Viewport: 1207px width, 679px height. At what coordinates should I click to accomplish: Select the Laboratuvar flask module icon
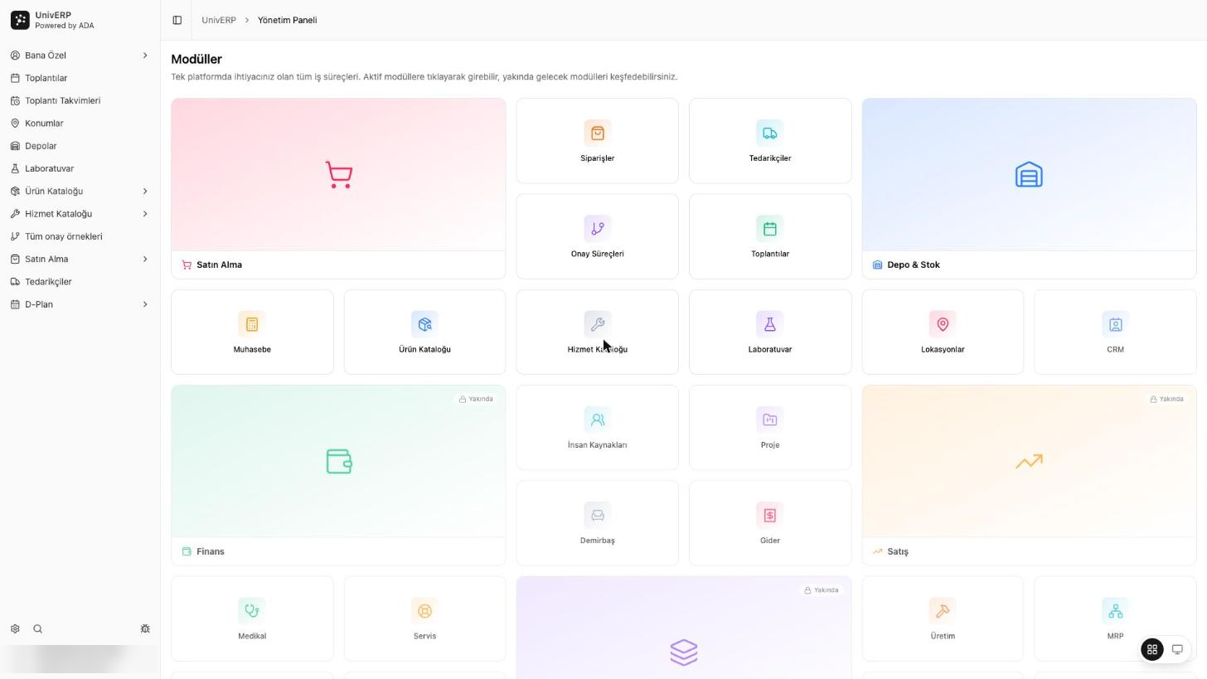tap(769, 324)
